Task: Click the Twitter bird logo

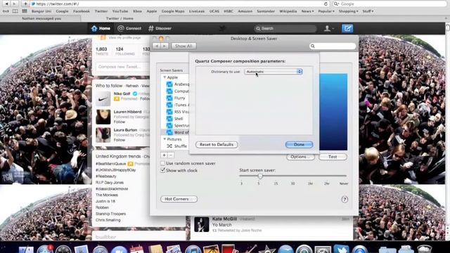Action: [222, 28]
